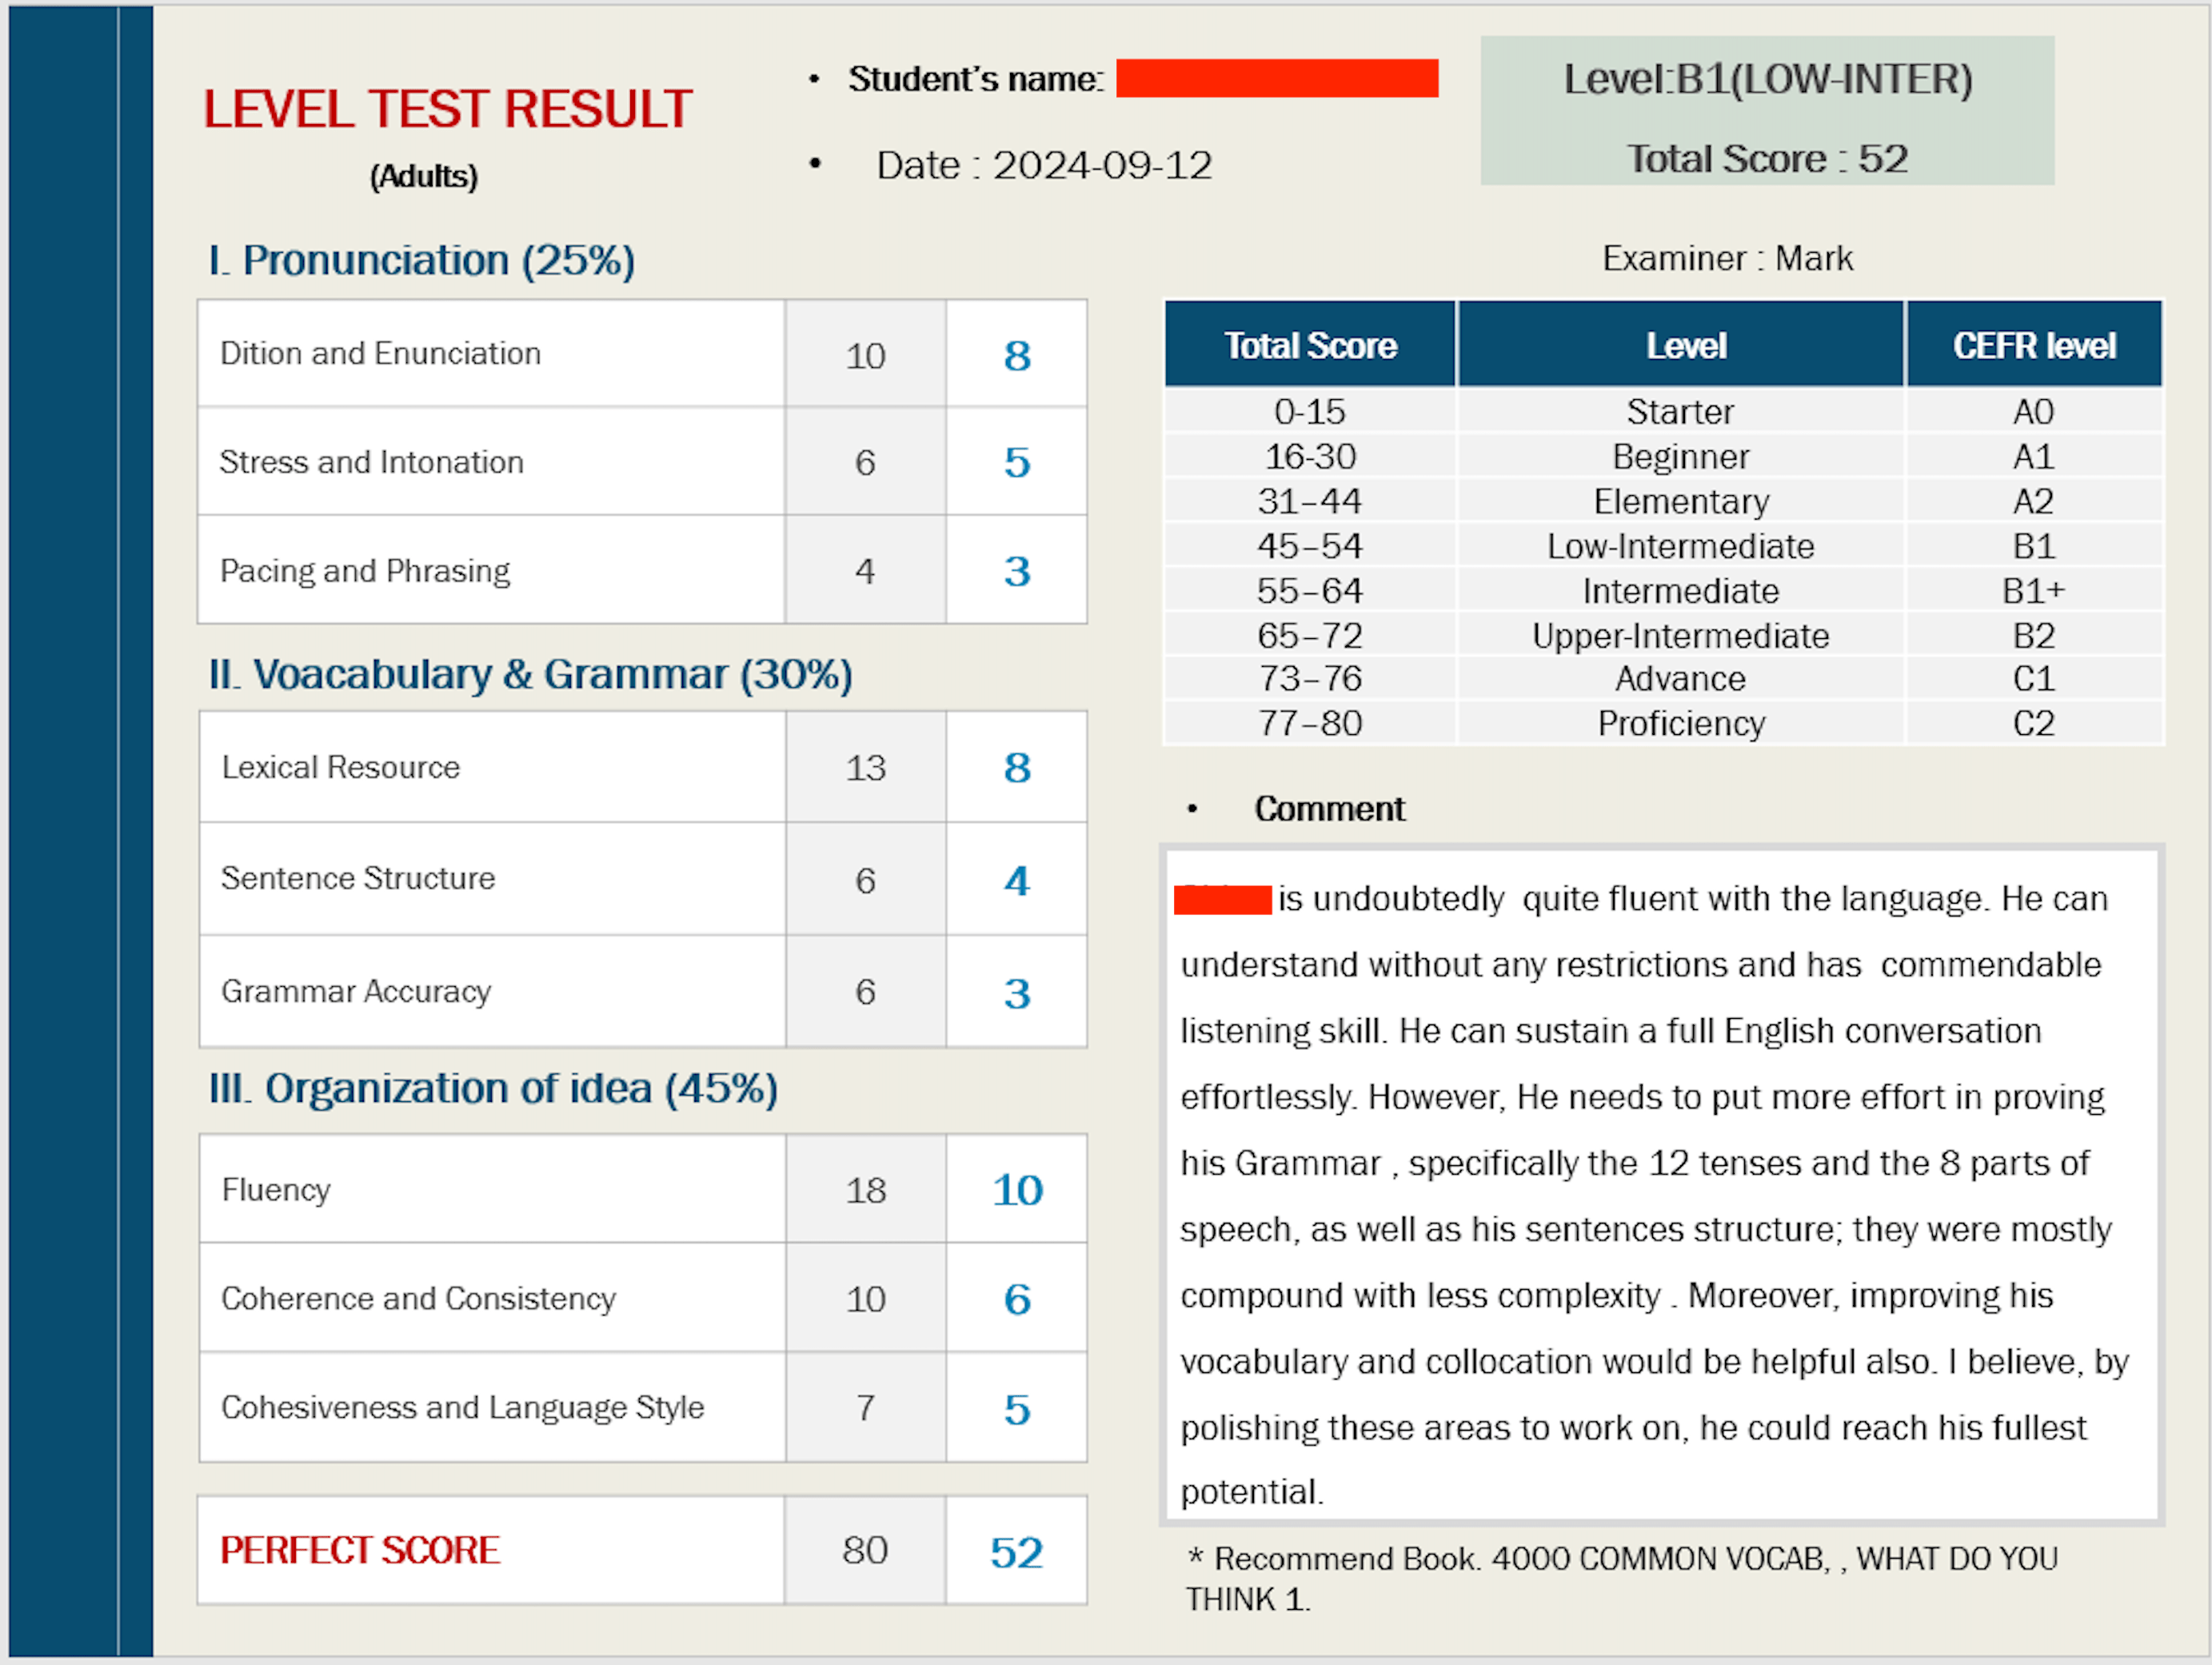This screenshot has width=2212, height=1665.
Task: Select the Low-Intermediate row in level table
Action: coord(1664,546)
